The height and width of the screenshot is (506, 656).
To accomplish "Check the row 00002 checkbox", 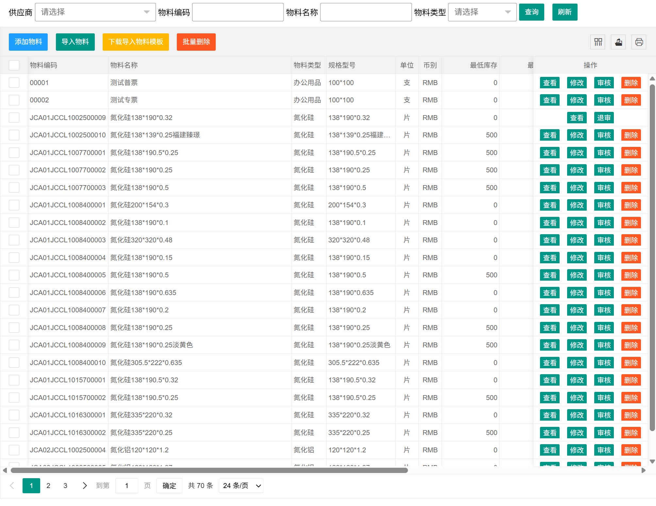I will coord(14,100).
